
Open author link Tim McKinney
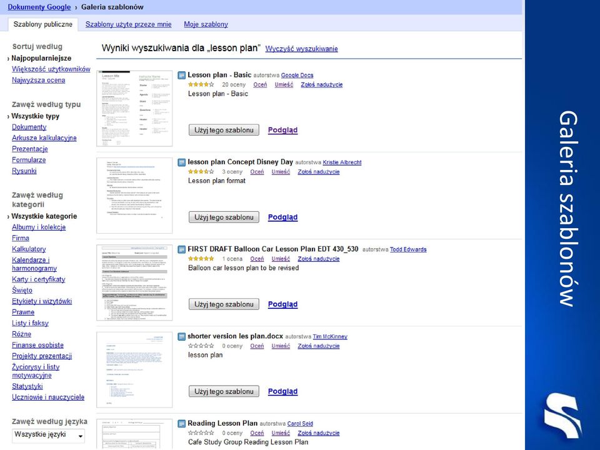point(330,337)
